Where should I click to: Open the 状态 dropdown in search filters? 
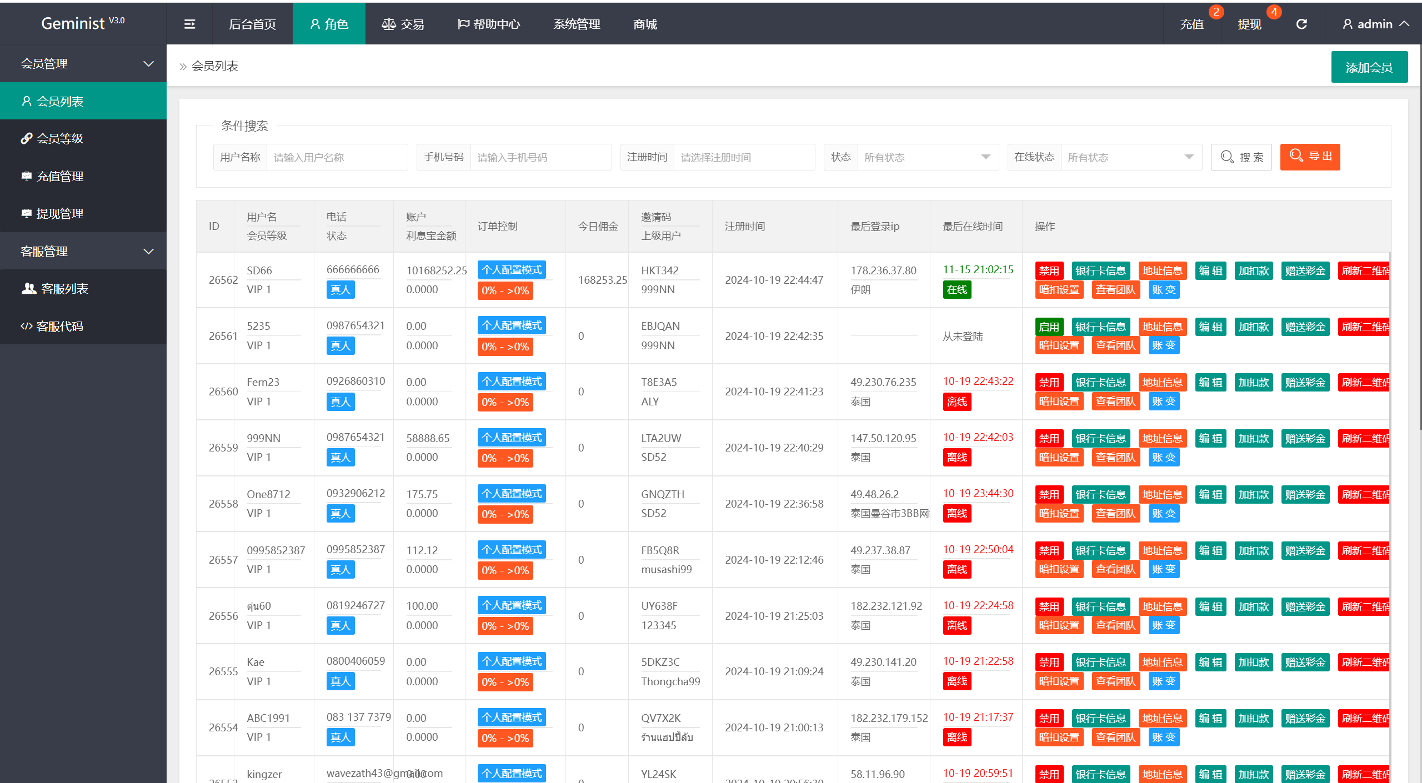click(x=928, y=157)
